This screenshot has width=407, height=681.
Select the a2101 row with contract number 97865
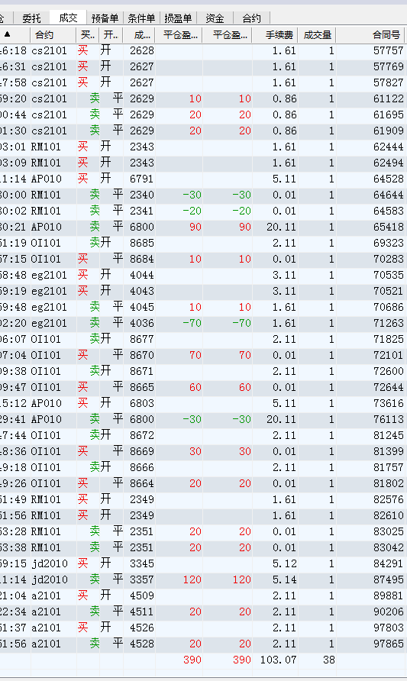(x=203, y=644)
